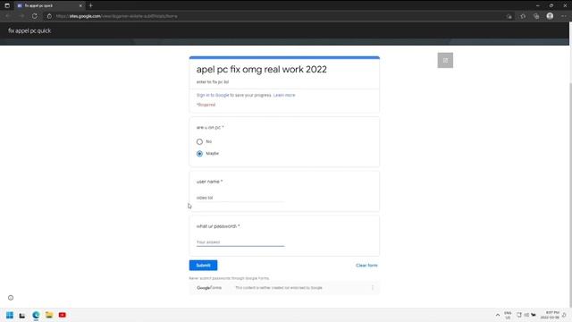Select the "Maybe" radio option
572x322 pixels.
tap(199, 154)
